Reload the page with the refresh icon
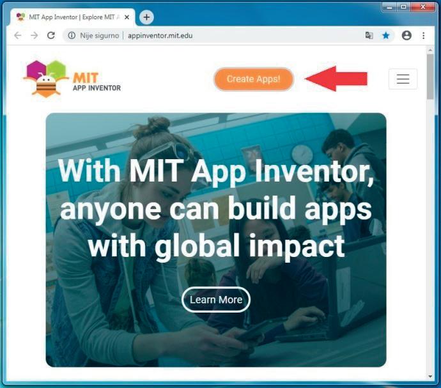The image size is (441, 388). 51,35
